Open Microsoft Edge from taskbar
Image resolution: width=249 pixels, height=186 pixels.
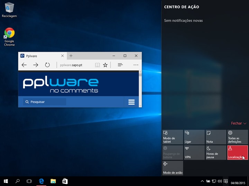coord(41,181)
